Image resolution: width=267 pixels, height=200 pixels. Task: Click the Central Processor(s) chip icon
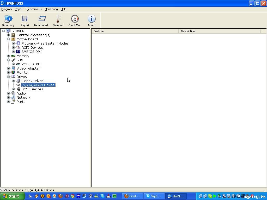click(13, 35)
